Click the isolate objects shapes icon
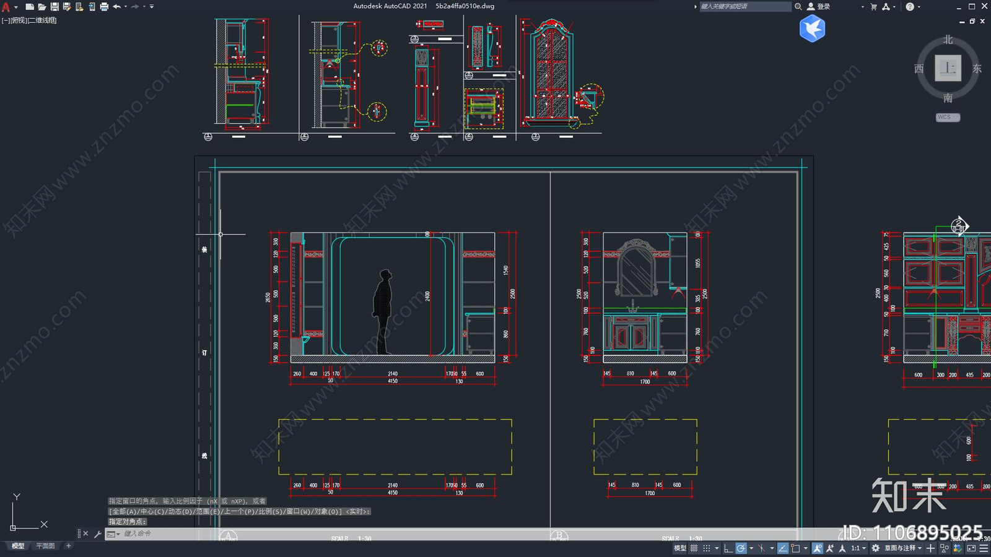This screenshot has height=557, width=991. coord(945,548)
